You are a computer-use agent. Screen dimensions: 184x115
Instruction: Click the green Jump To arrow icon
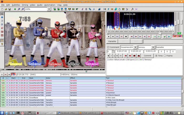15,9
